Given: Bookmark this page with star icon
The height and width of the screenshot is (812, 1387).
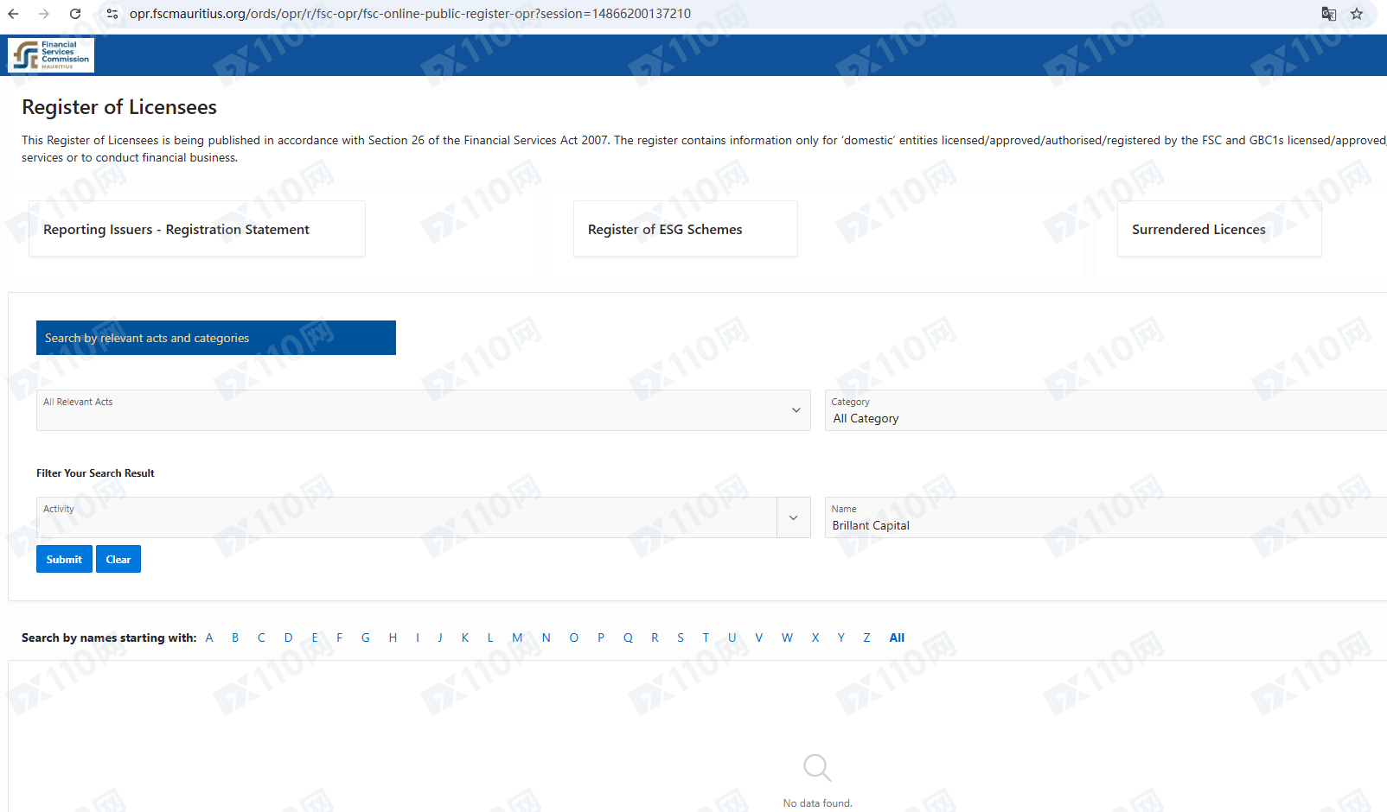Looking at the screenshot, I should tap(1357, 14).
